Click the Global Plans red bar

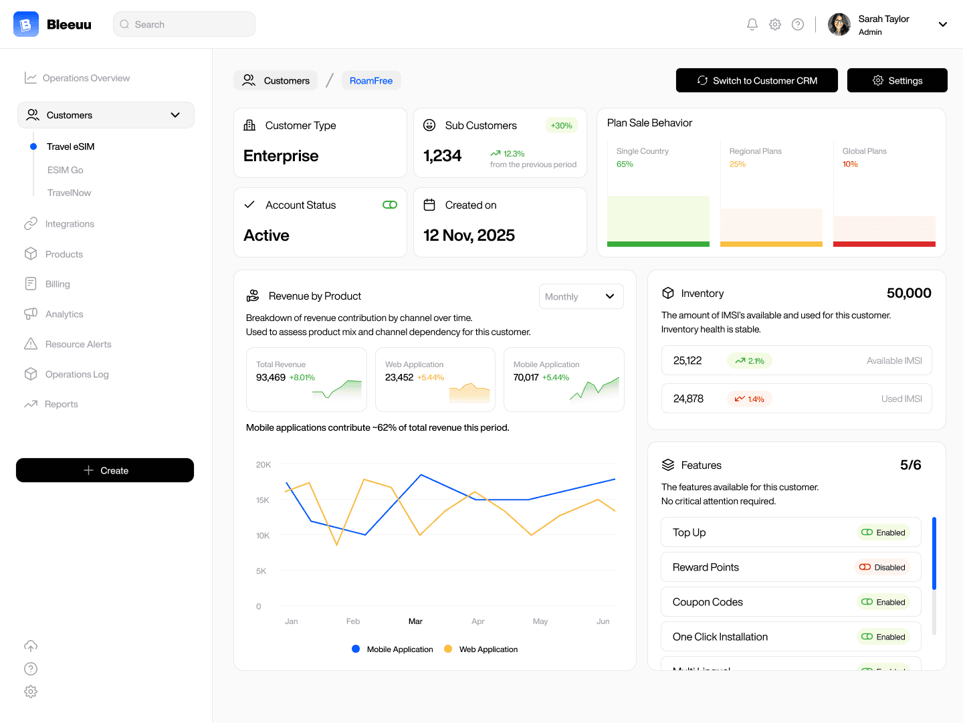pos(884,231)
